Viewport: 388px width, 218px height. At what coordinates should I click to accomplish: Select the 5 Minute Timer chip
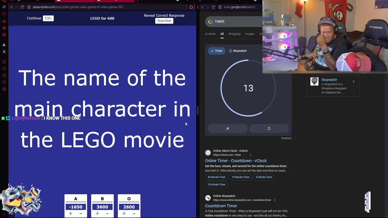(264, 177)
